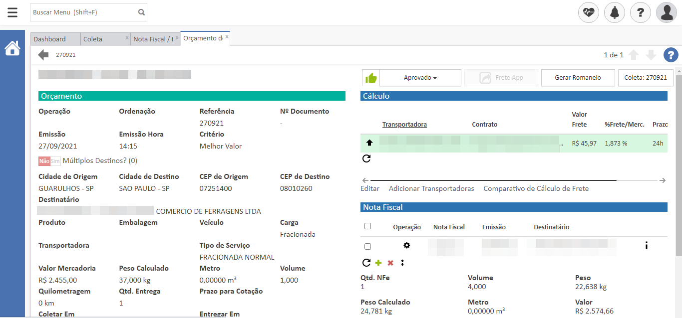Screen dimensions: 682x318
Task: Refresh the Cálculo carrier list
Action: (366, 159)
